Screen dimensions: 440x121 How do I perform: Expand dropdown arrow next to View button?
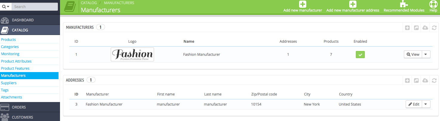click(426, 55)
